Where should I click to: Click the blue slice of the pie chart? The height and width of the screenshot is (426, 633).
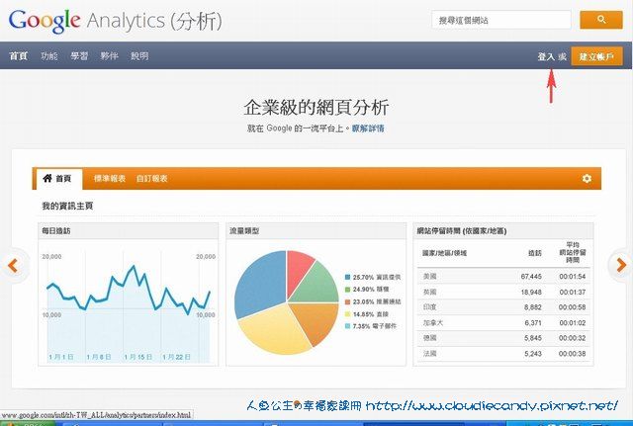point(260,283)
